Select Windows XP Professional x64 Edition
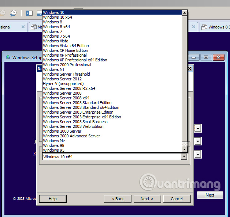Image resolution: width=230 pixels, height=217 pixels. click(112, 60)
